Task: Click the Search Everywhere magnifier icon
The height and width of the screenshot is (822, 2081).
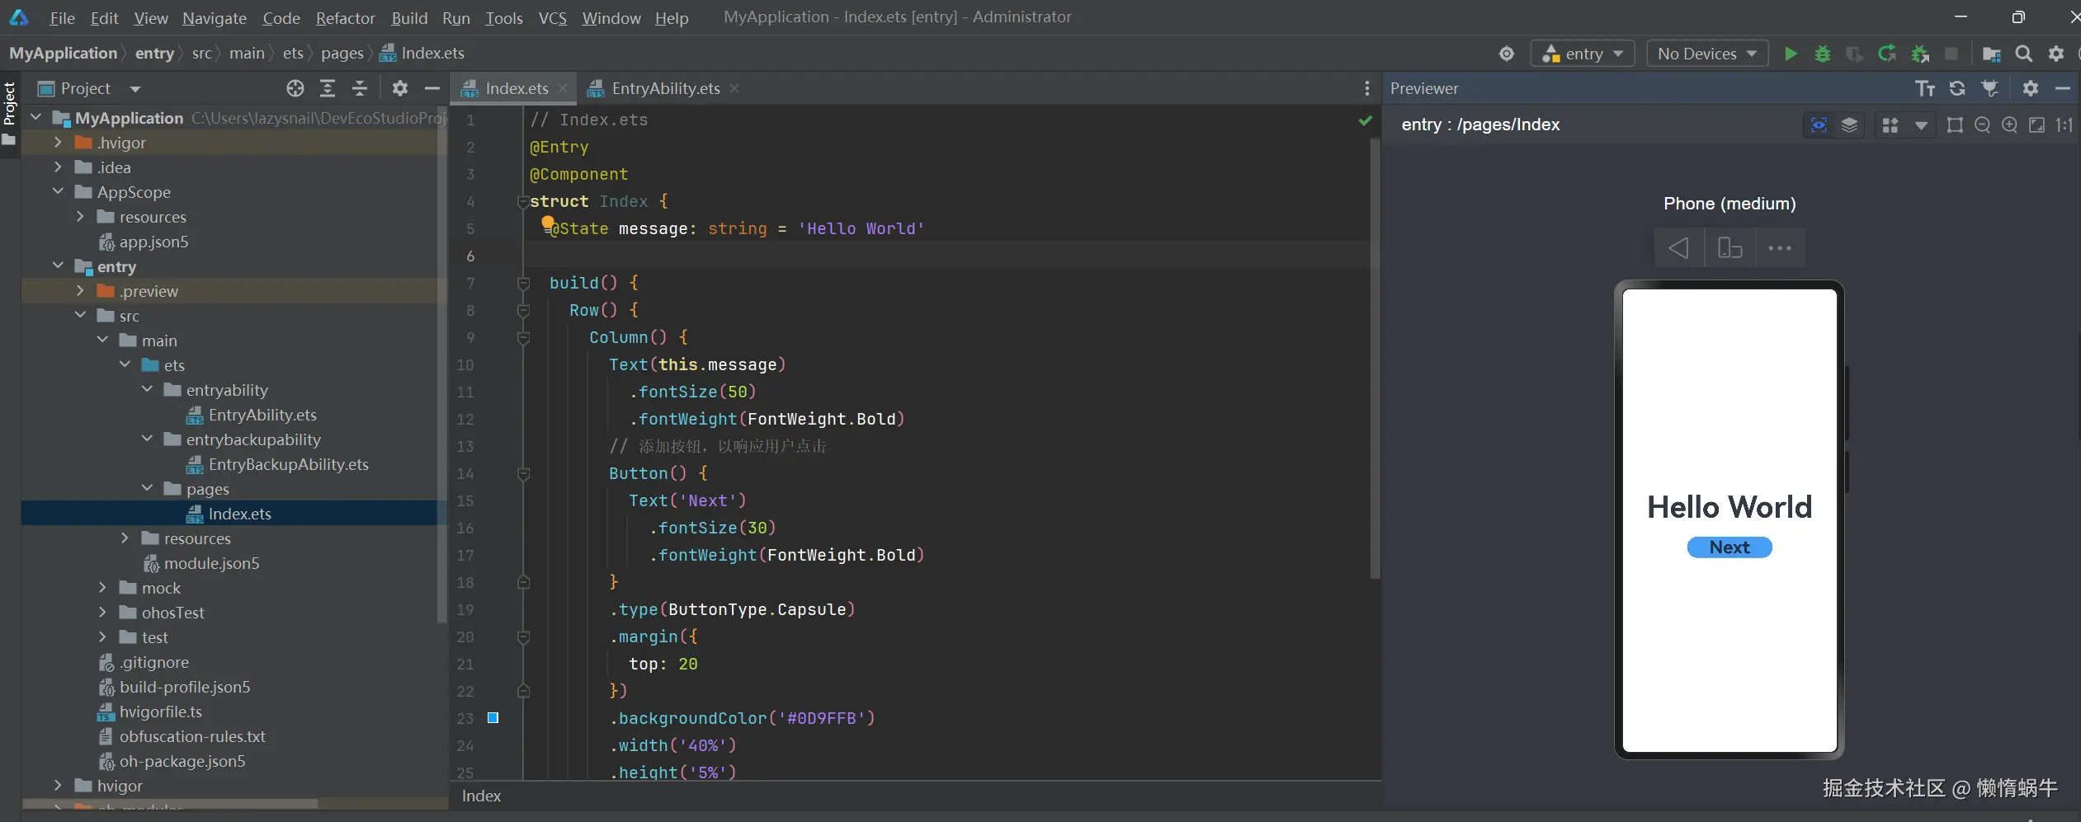Action: [x=2023, y=54]
